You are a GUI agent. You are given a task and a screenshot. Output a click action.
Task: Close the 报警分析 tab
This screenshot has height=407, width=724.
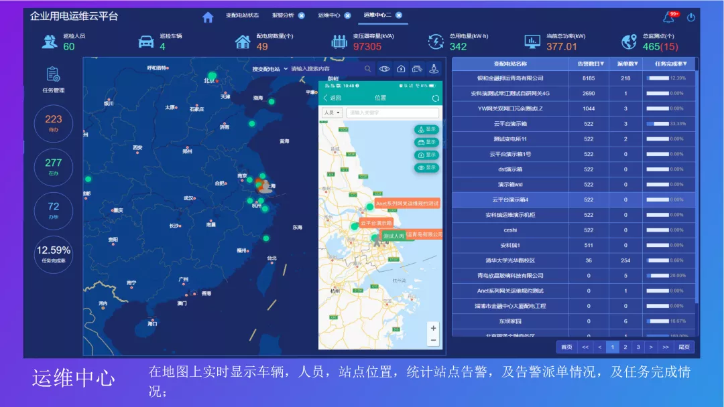click(x=302, y=15)
